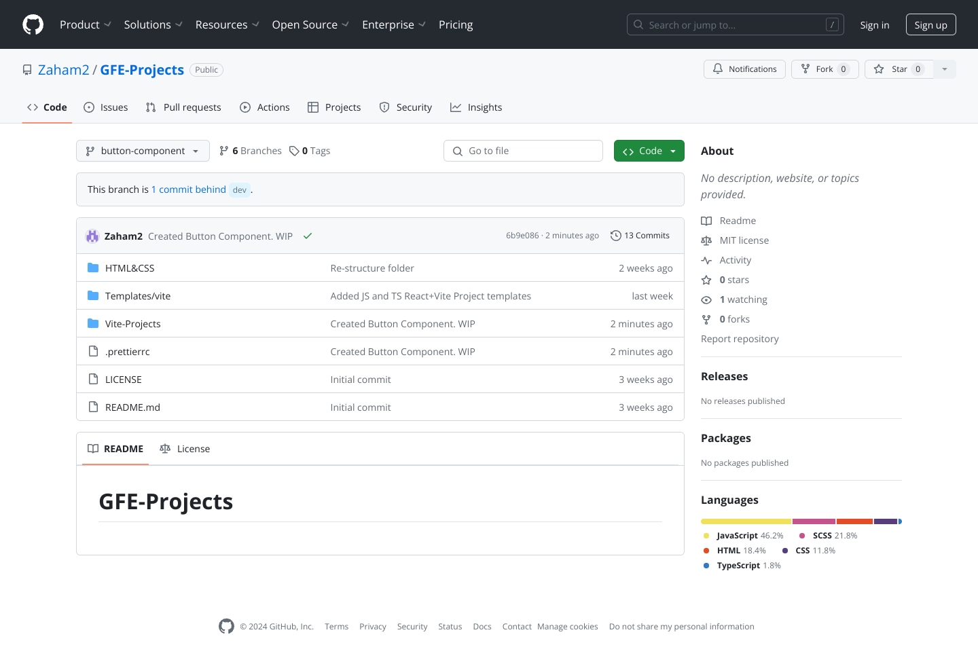Open the HTML&CSS folder icon

[x=93, y=268]
